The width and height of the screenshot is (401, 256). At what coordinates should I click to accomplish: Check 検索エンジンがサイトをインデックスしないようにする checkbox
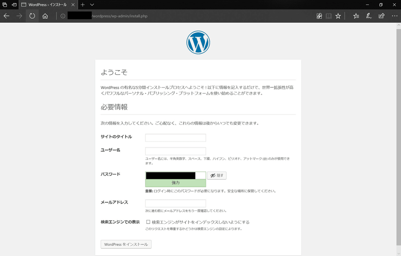148,222
